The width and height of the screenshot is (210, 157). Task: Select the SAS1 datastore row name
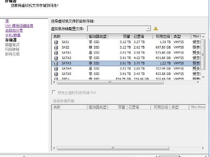pos(66,42)
